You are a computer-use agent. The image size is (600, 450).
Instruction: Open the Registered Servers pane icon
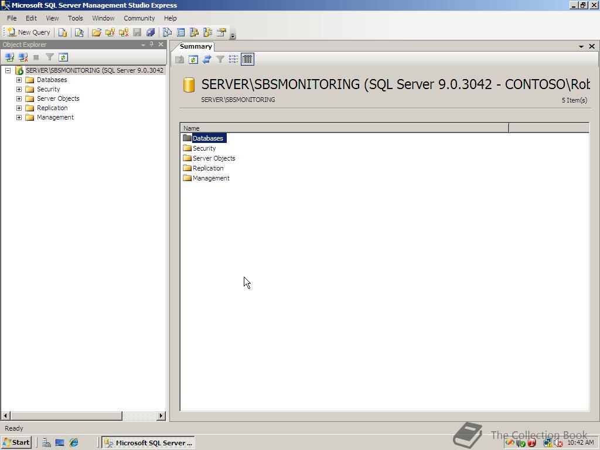pyautogui.click(x=167, y=33)
